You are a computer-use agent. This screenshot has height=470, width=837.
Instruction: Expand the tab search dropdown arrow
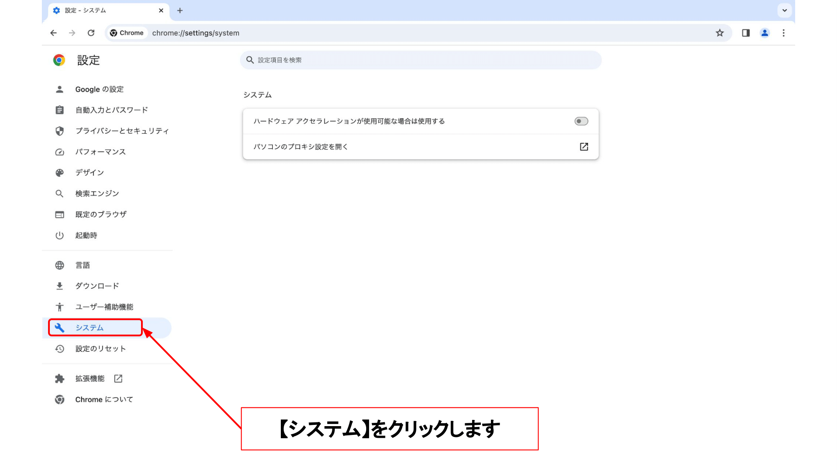(x=784, y=10)
